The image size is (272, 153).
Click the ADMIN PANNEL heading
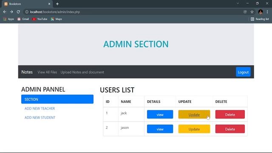(43, 89)
